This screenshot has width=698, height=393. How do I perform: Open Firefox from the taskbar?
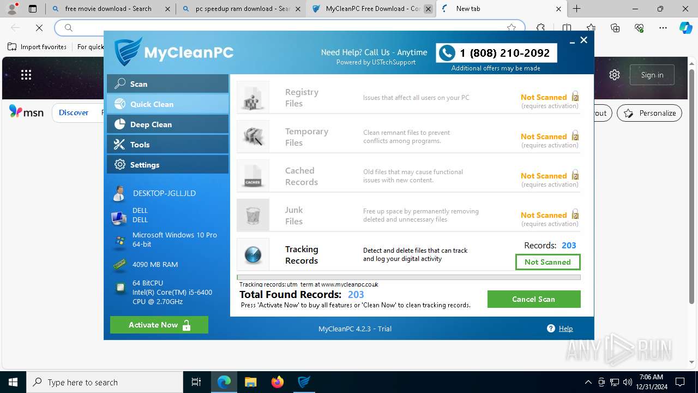click(278, 382)
